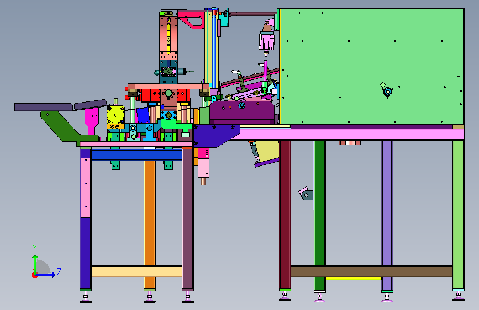Select the orange vertical leg of left frame
The image size is (479, 310).
point(150,225)
